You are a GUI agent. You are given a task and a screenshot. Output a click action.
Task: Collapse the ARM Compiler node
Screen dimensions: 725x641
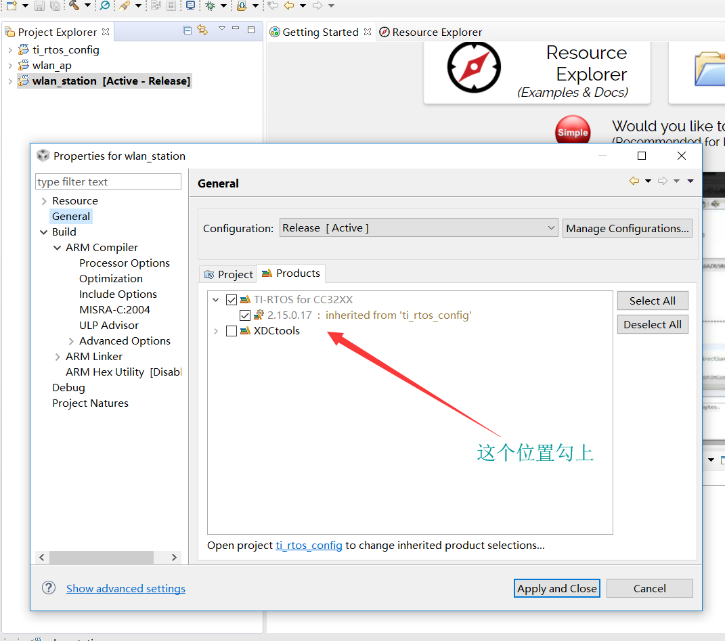58,248
